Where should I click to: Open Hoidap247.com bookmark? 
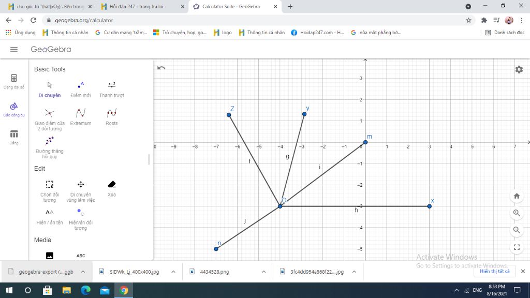[317, 33]
